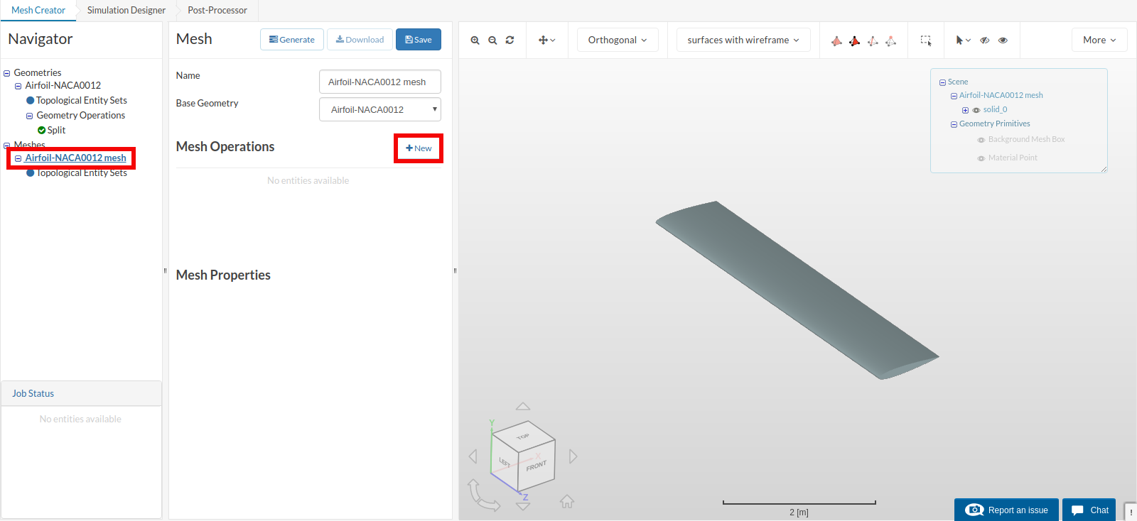Open the cursor selection mode dropdown

tap(963, 40)
